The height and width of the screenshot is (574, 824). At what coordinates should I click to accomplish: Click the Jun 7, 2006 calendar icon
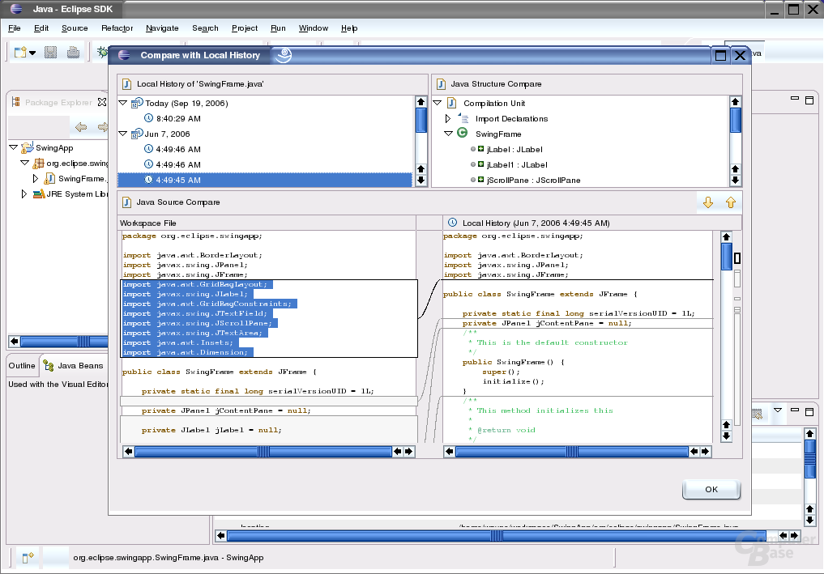(137, 134)
